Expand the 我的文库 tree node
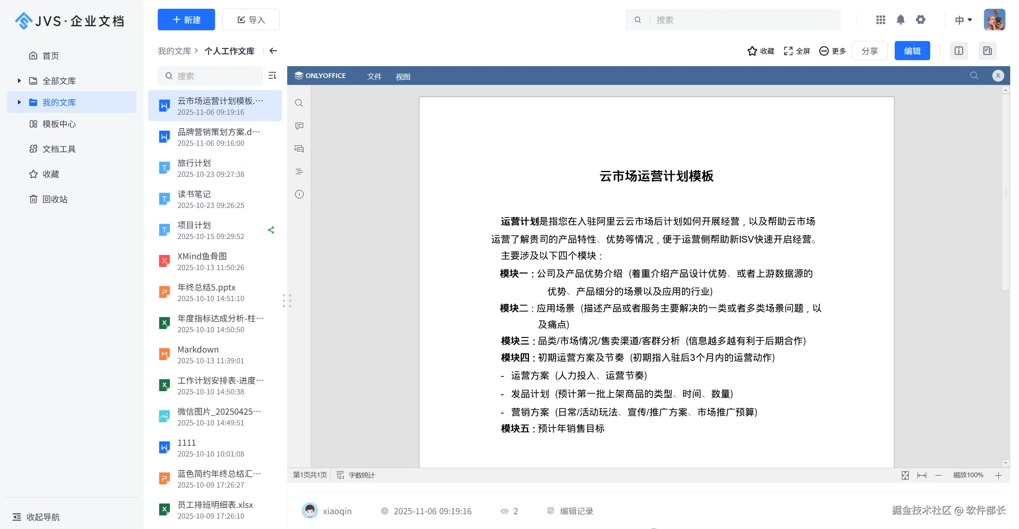The width and height of the screenshot is (1019, 529). pyautogui.click(x=19, y=102)
